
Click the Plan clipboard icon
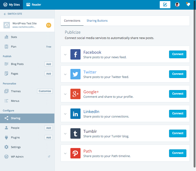pos(6,46)
